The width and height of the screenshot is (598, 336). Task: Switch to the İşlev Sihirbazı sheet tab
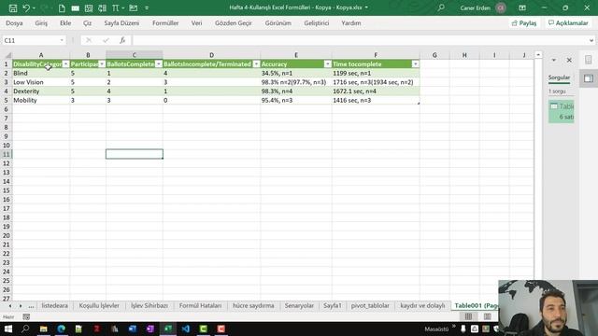pos(149,306)
